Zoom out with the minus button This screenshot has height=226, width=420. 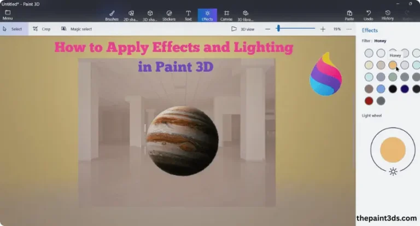pos(267,29)
